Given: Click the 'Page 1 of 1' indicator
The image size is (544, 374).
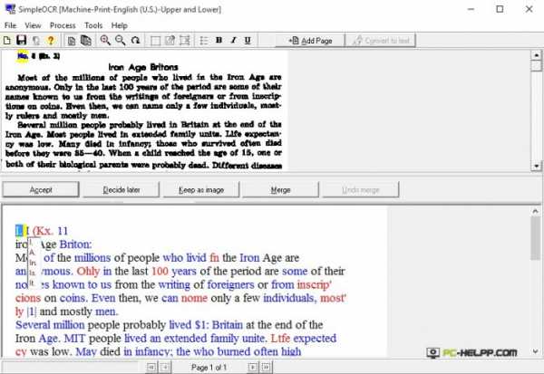Looking at the screenshot, I should coord(209,368).
